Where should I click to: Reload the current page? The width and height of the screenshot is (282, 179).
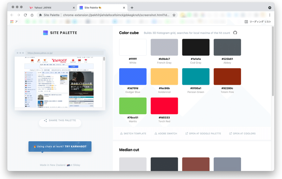pos(25,15)
